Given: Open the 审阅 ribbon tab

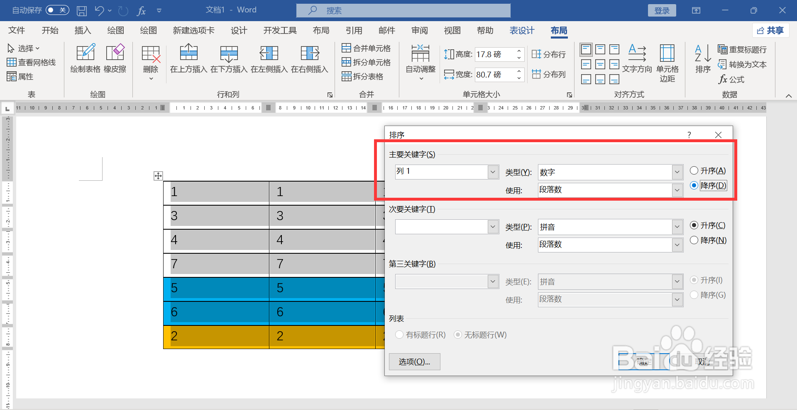Looking at the screenshot, I should point(420,30).
